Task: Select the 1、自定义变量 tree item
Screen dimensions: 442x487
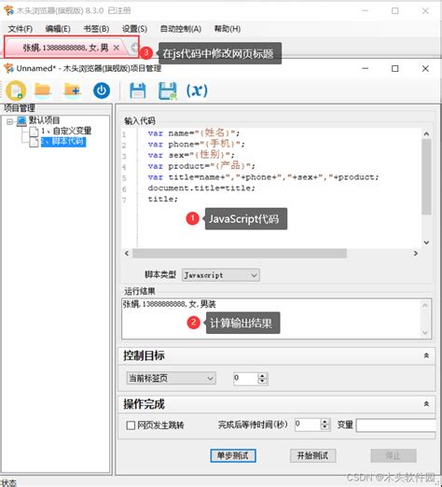Action: 66,131
